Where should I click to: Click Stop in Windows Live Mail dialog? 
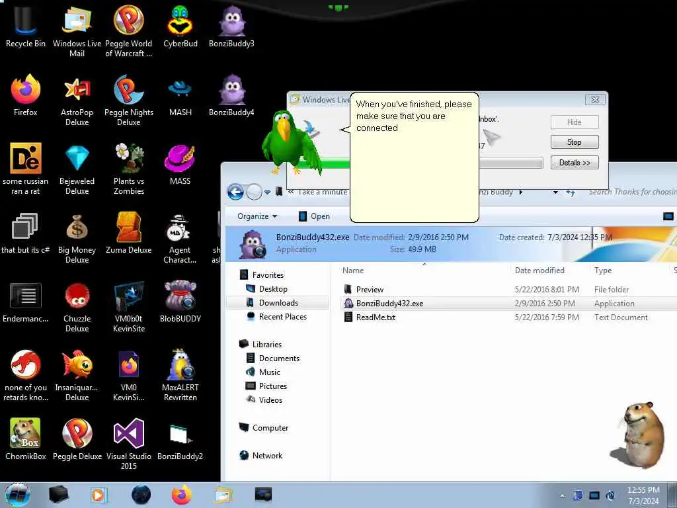coord(575,142)
